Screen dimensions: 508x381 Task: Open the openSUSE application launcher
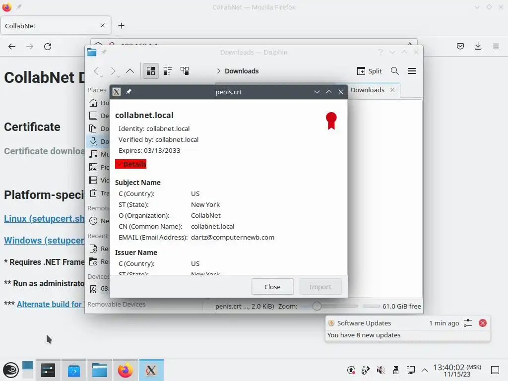11,370
